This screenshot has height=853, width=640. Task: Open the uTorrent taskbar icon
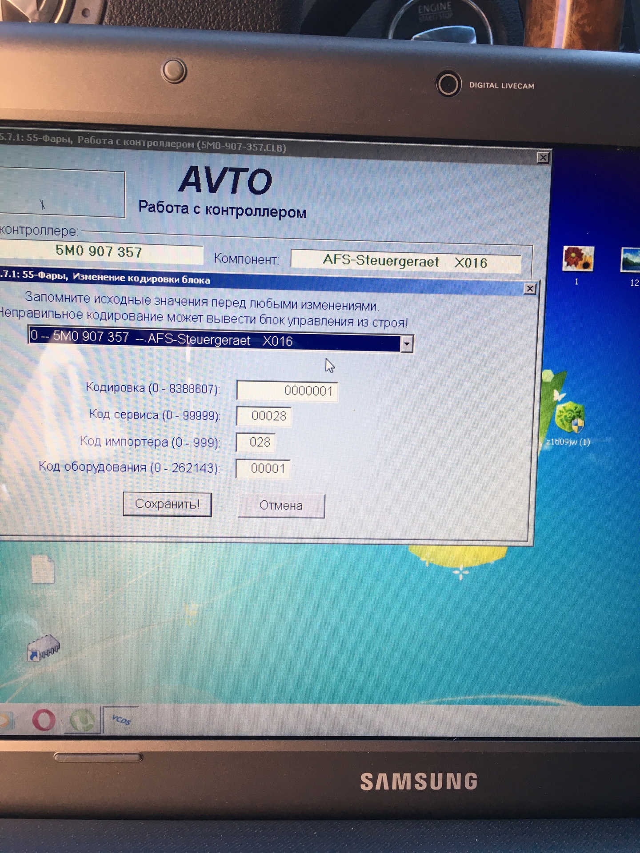pos(83,720)
